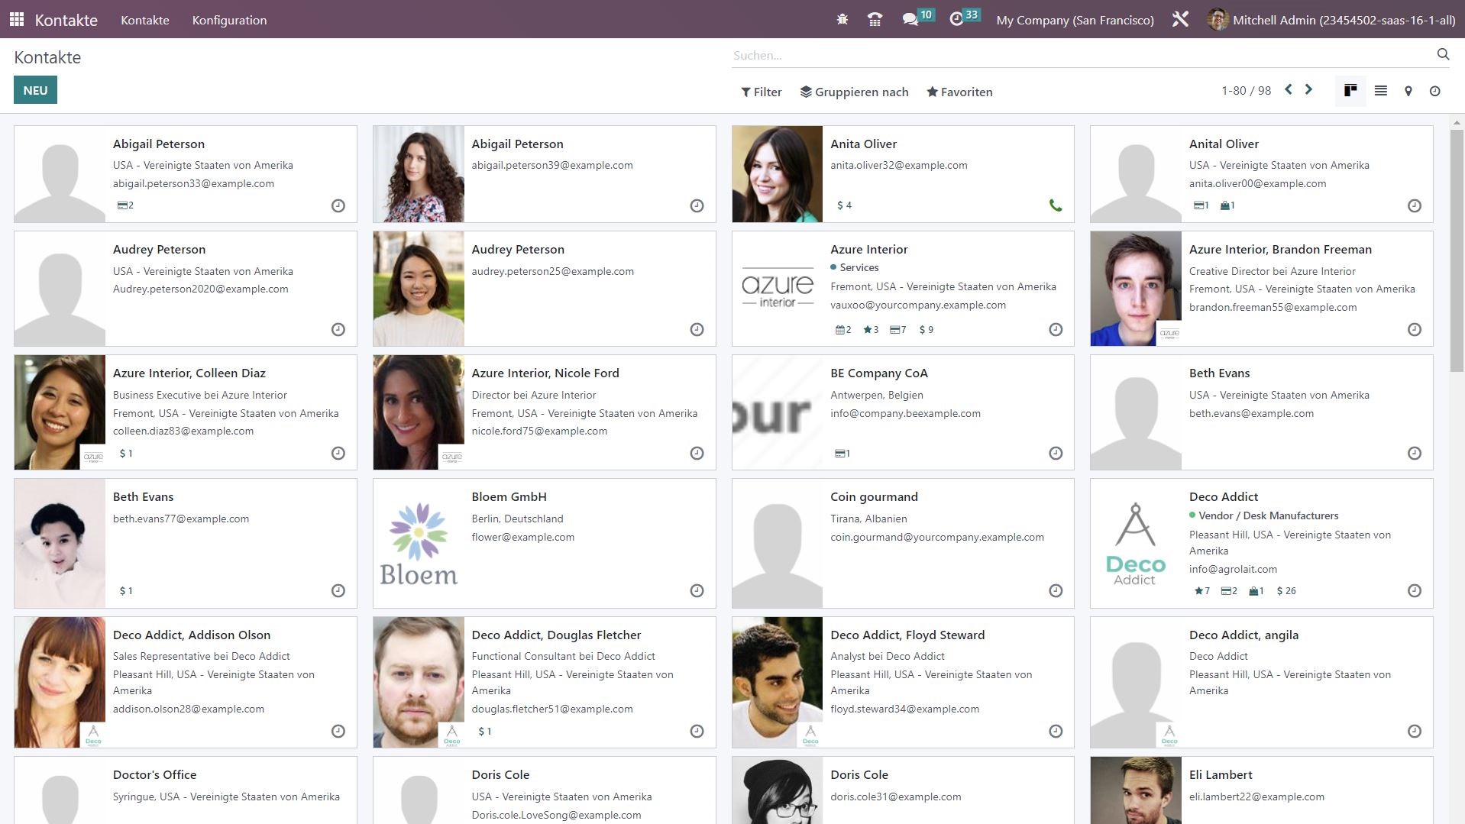
Task: Open the apps grid home menu
Action: pos(17,20)
